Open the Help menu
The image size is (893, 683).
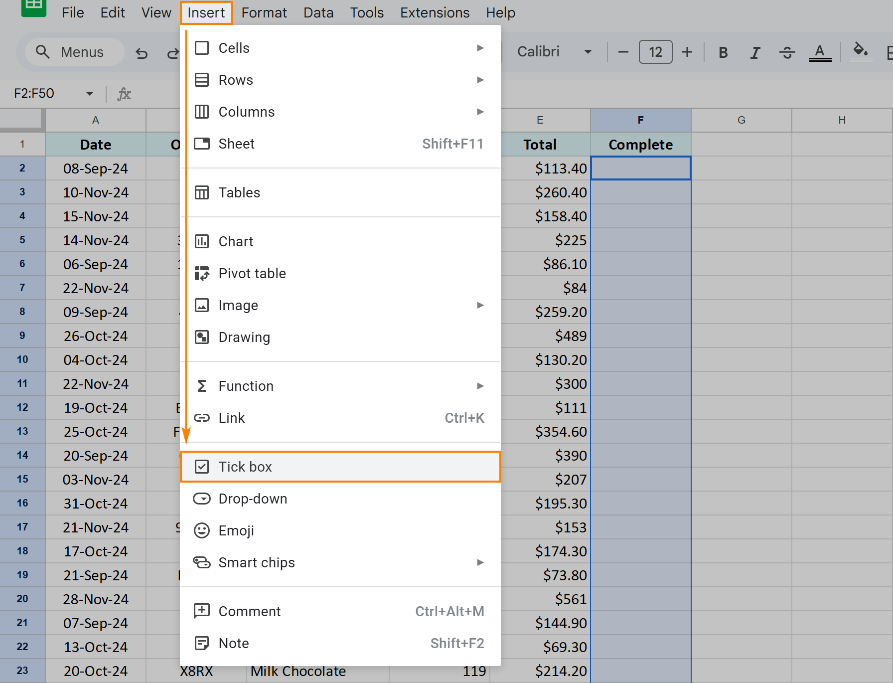pos(501,12)
